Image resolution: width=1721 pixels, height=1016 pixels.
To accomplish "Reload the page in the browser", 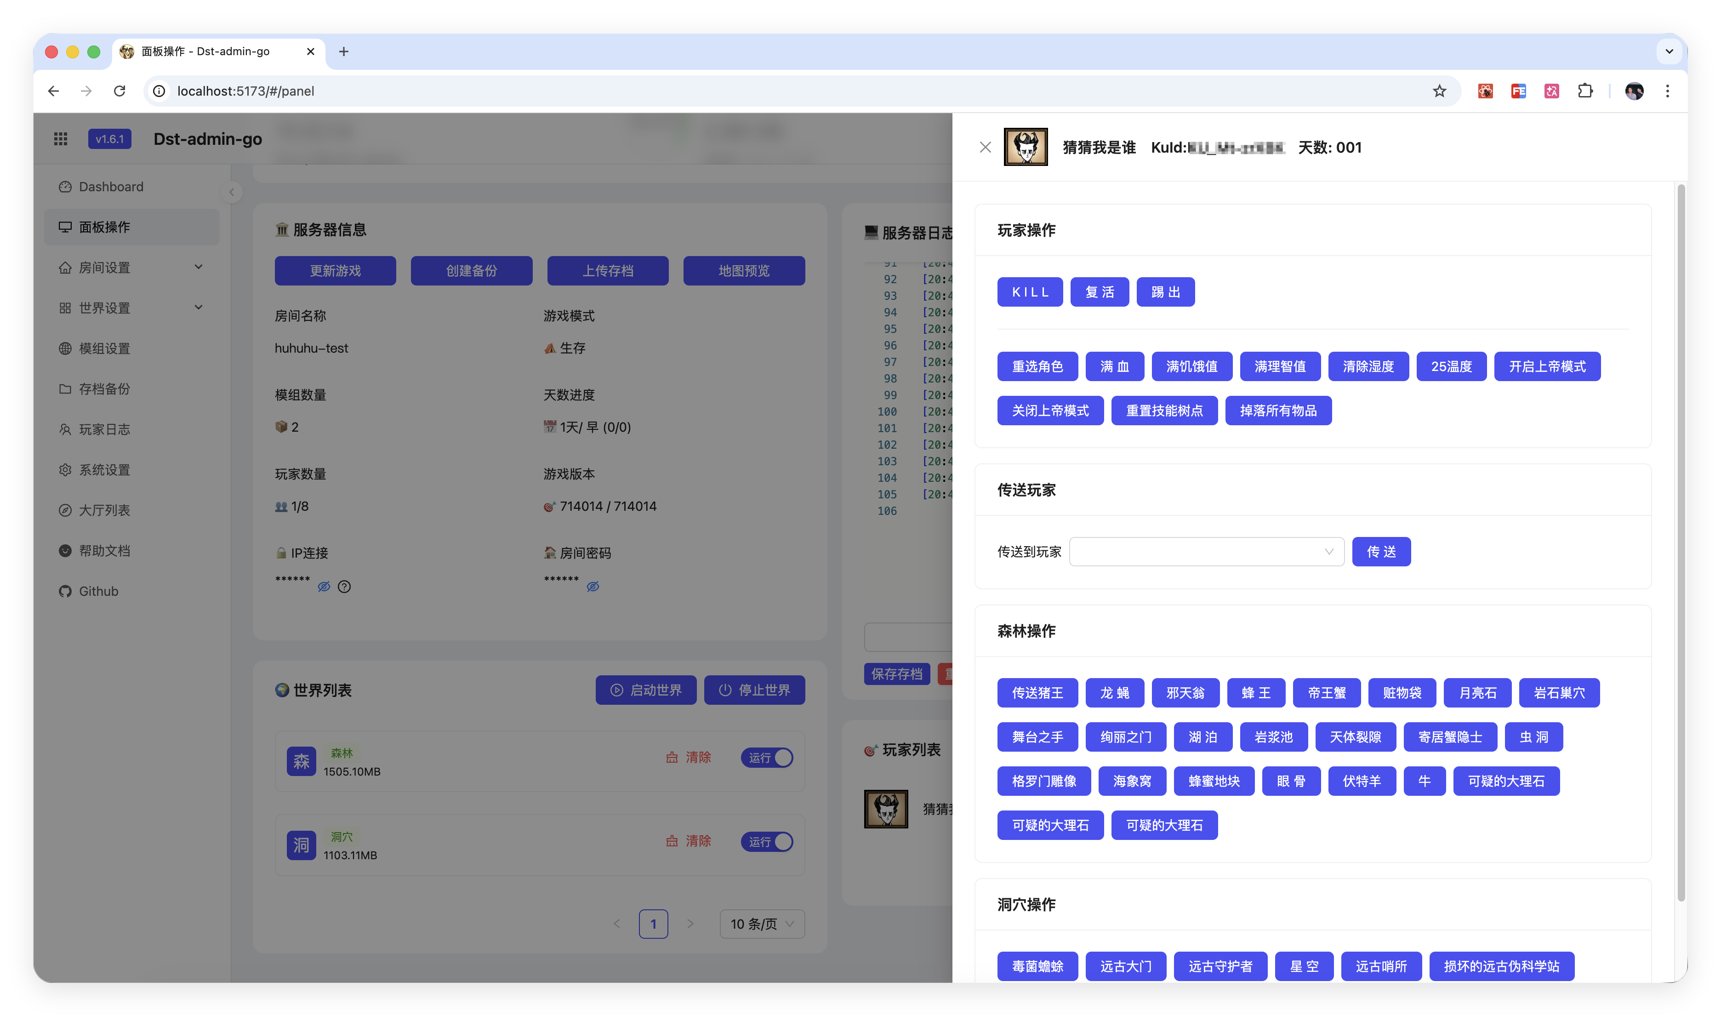I will 119,91.
